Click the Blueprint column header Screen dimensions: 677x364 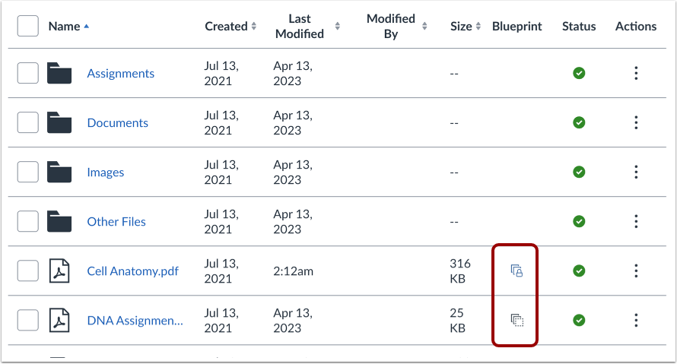tap(516, 27)
